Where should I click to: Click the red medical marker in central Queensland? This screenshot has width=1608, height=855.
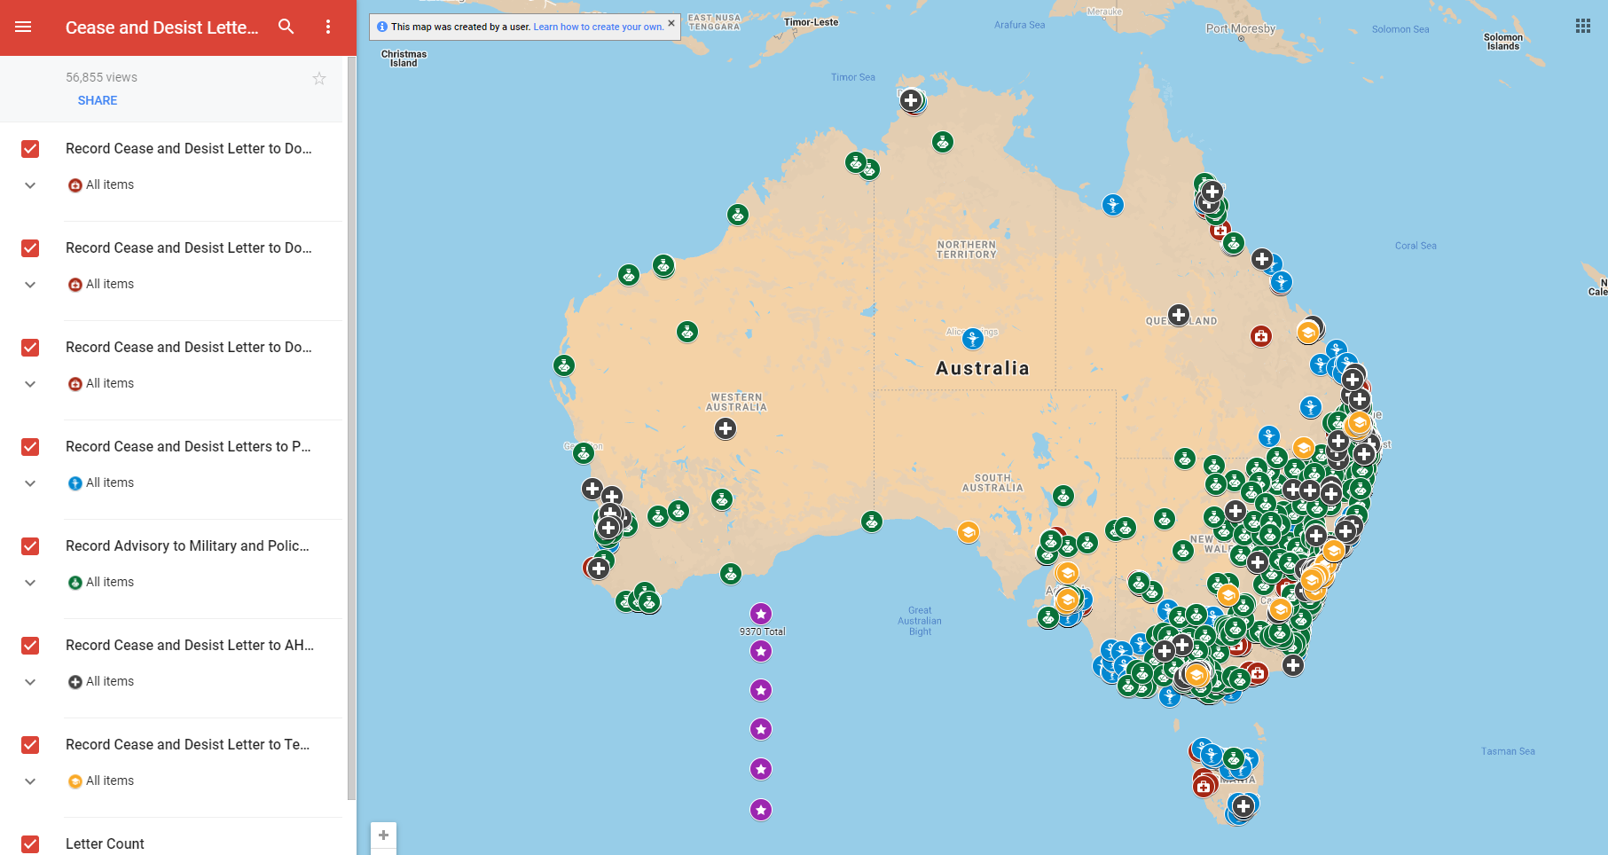coord(1261,336)
